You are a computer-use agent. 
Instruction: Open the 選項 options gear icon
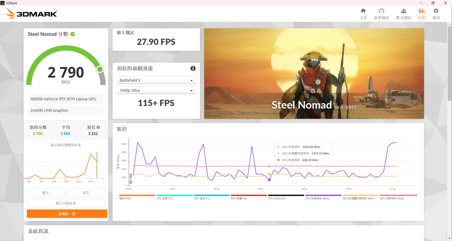436,11
